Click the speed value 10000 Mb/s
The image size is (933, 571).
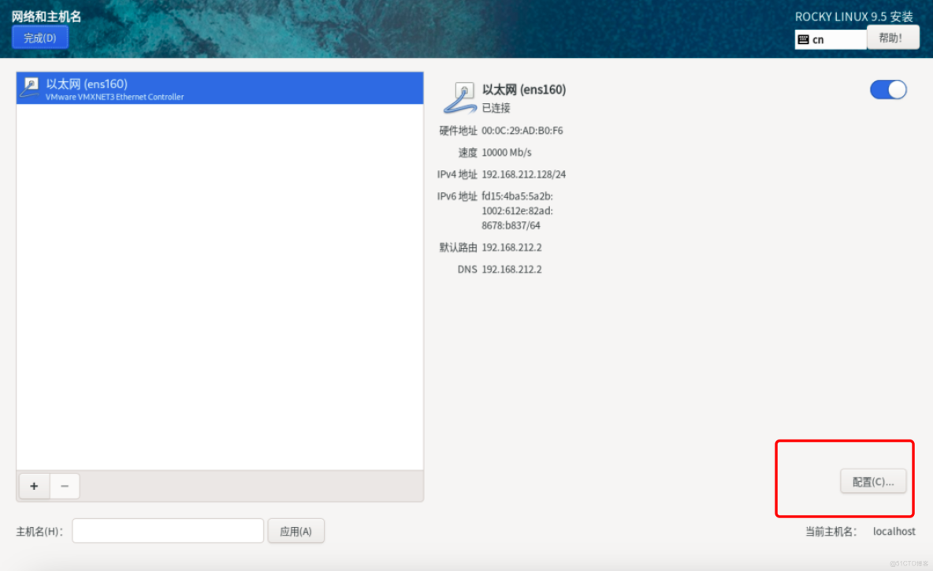[507, 152]
